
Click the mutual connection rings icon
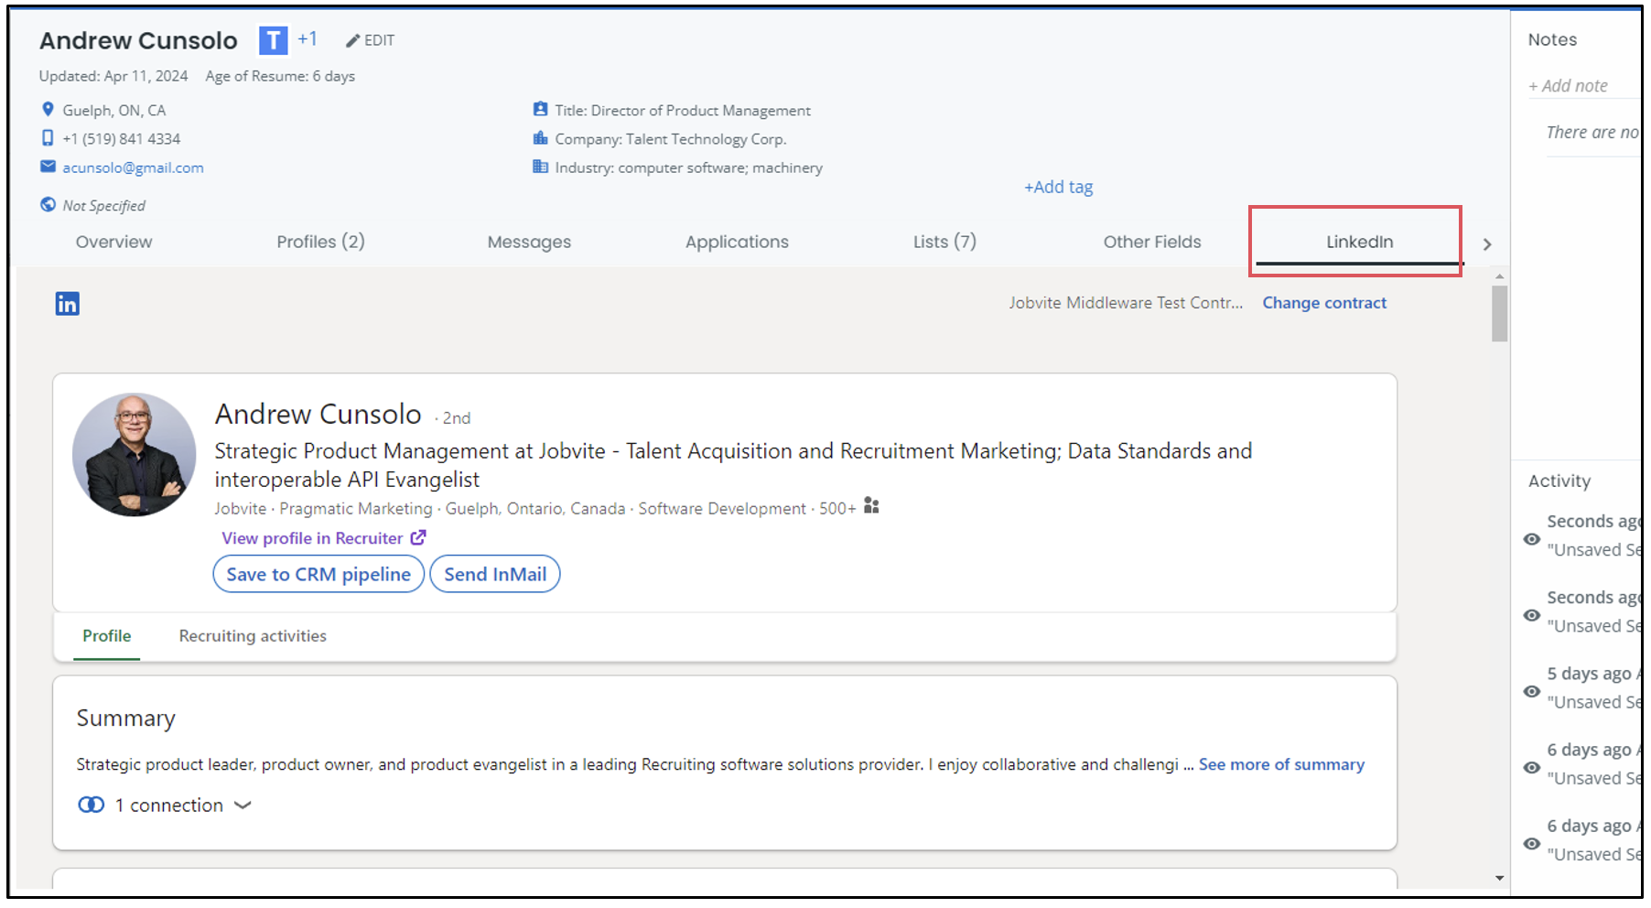pyautogui.click(x=91, y=805)
